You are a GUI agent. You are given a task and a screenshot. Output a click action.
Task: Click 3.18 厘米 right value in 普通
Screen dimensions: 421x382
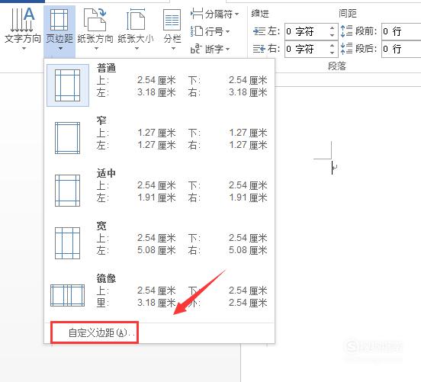tap(248, 92)
